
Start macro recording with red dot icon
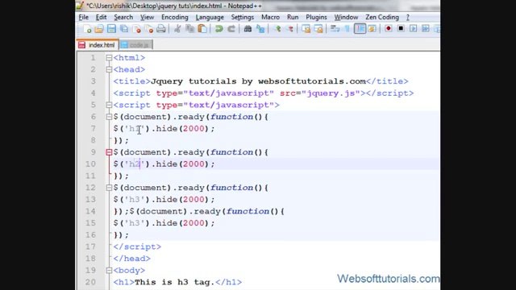[389, 29]
